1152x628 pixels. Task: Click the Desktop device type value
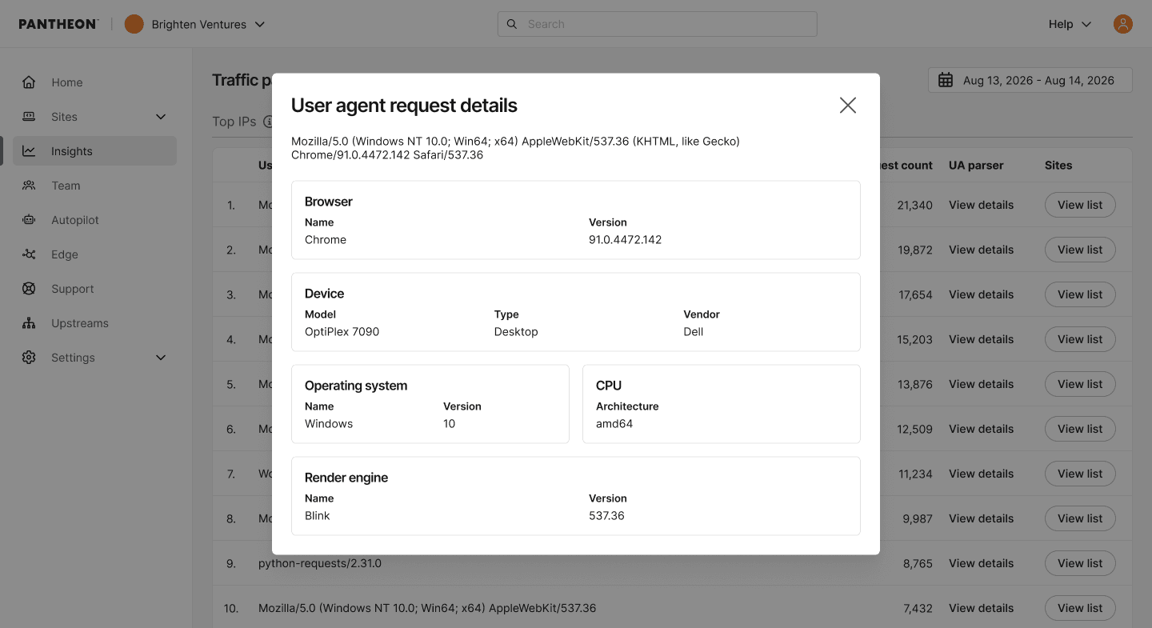click(x=516, y=332)
